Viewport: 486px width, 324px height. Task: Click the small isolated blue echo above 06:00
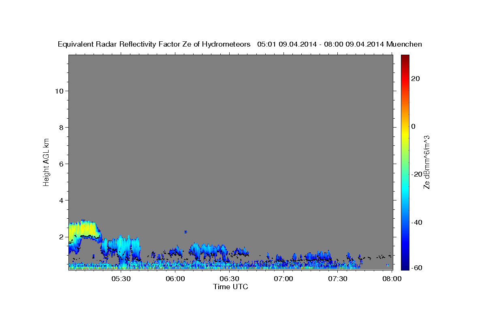tap(185, 232)
